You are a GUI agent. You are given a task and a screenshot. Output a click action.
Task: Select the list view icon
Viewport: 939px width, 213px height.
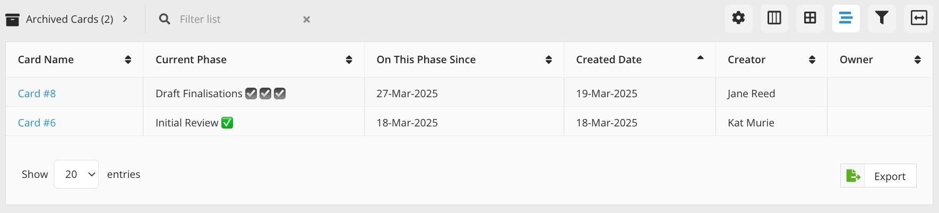coord(846,18)
